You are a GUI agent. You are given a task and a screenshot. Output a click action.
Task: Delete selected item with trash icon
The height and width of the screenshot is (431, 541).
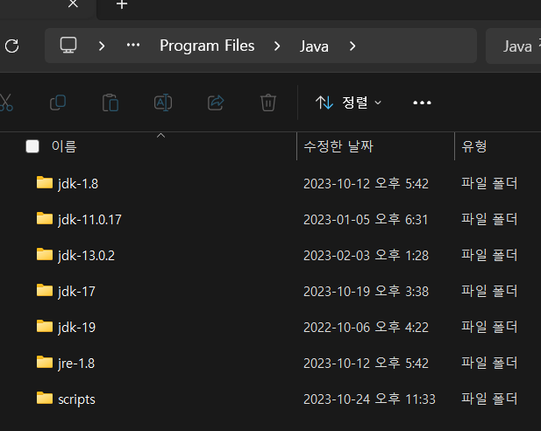click(x=268, y=102)
